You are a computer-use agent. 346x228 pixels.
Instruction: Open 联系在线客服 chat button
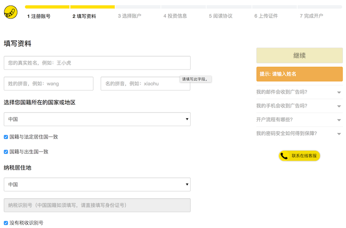[x=299, y=156]
